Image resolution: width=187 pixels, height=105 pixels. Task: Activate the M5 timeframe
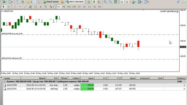[64, 7]
